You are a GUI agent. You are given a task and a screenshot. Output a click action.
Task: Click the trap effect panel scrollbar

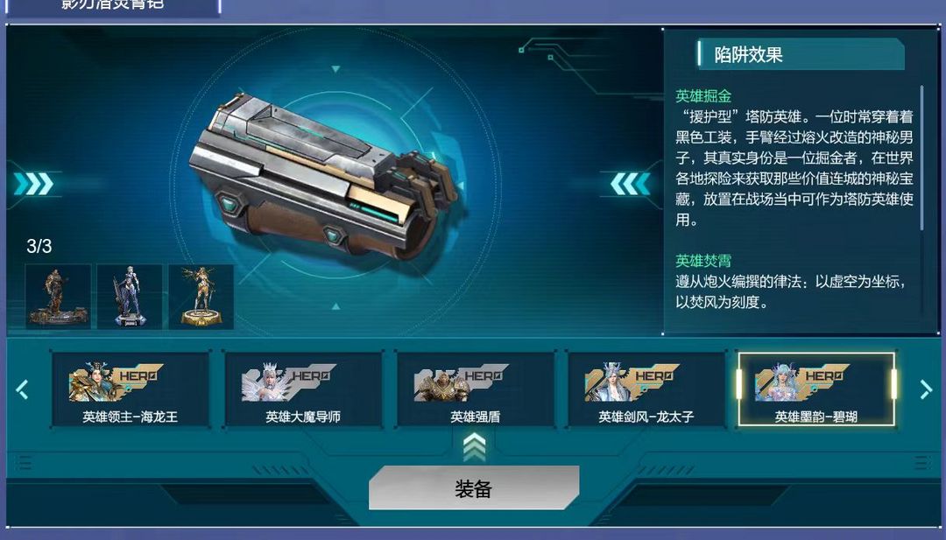tap(921, 158)
